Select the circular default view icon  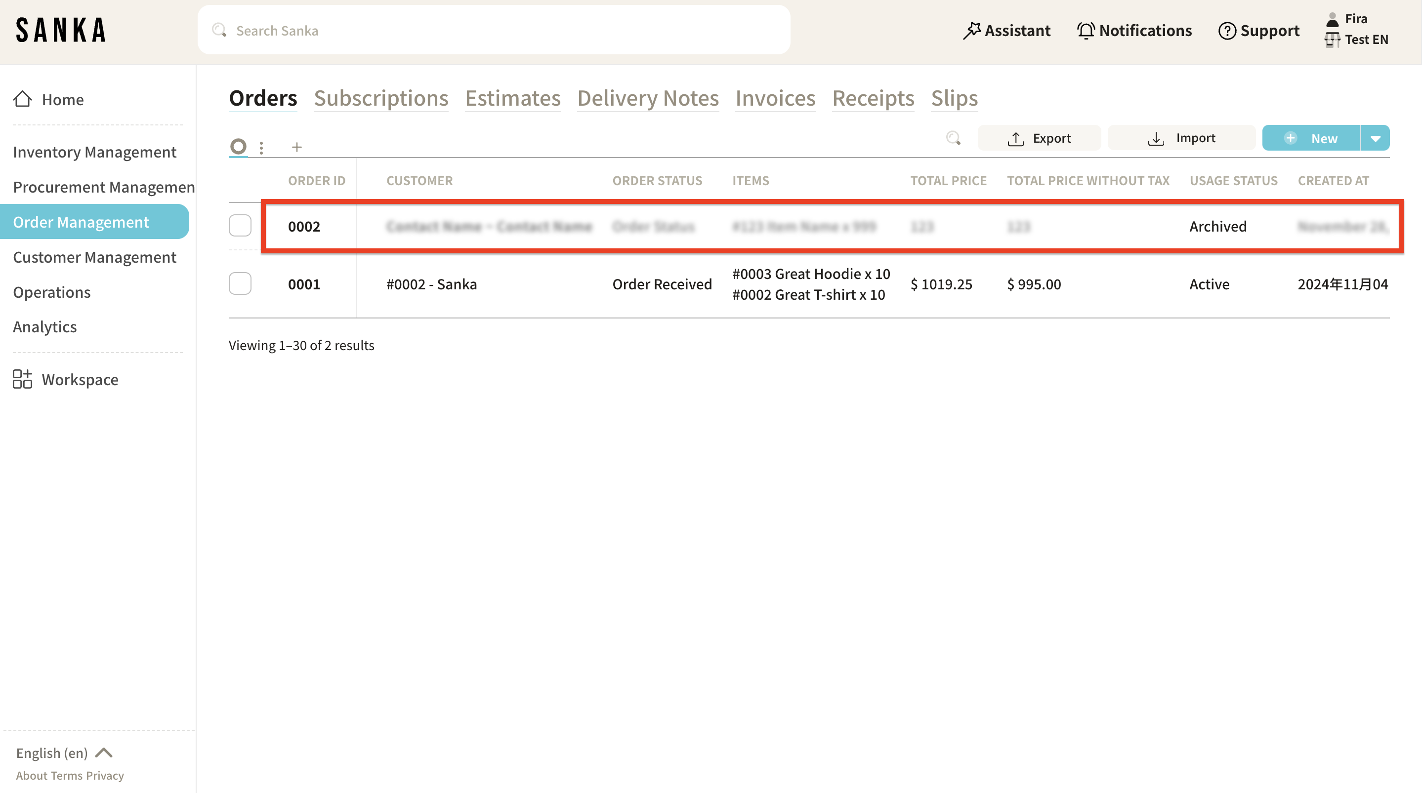click(238, 146)
